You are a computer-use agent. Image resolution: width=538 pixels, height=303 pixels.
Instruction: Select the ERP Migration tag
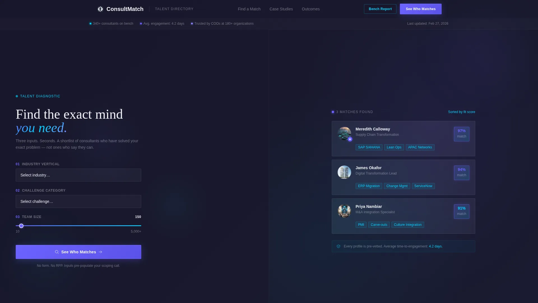pyautogui.click(x=369, y=186)
